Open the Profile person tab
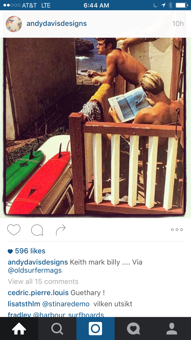 tap(172, 329)
